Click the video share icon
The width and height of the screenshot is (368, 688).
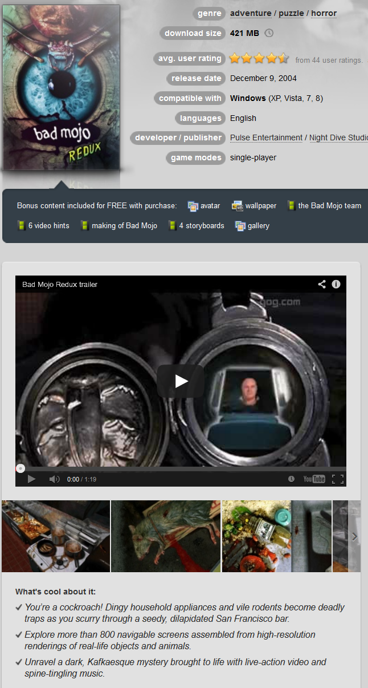point(322,284)
